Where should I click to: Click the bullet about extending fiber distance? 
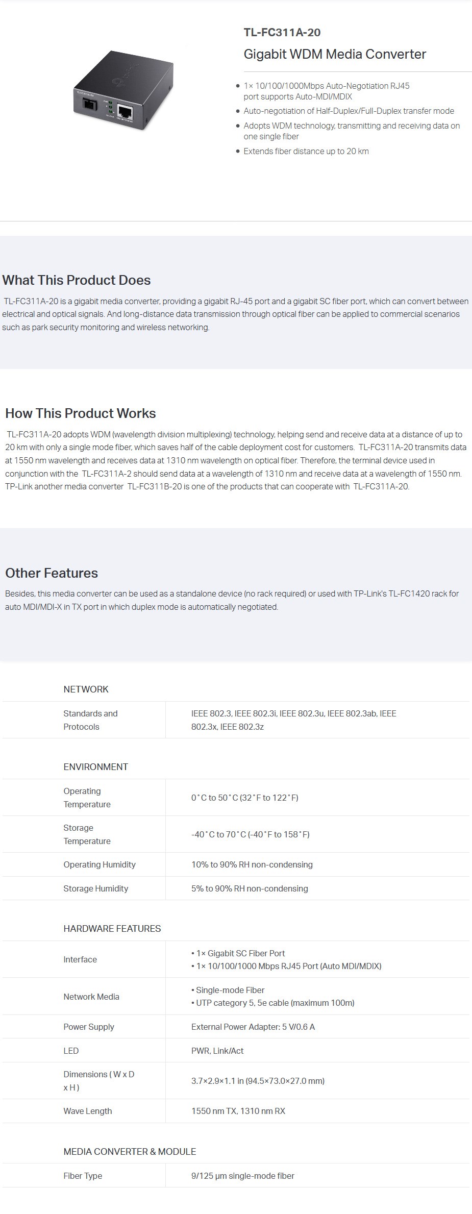coord(306,151)
